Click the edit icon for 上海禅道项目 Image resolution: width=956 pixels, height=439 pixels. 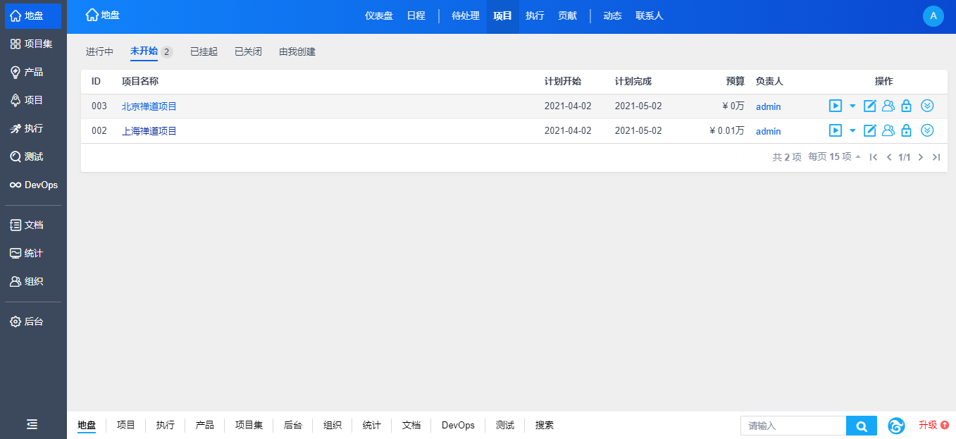[870, 130]
